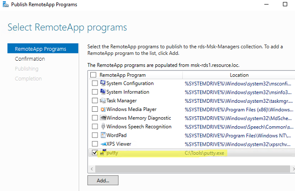The height and width of the screenshot is (191, 295).
Task: Click the msinfo3... location path
Action: click(238, 92)
